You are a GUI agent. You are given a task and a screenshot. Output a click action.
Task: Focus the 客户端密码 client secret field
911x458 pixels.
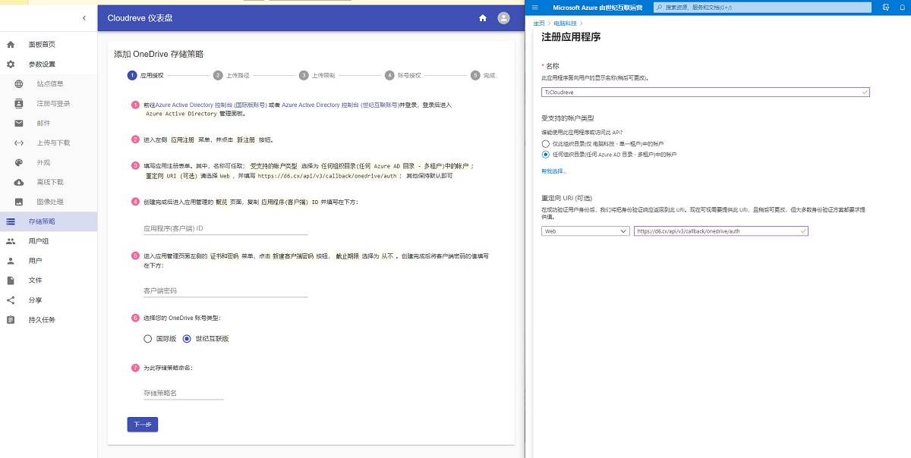coord(225,290)
